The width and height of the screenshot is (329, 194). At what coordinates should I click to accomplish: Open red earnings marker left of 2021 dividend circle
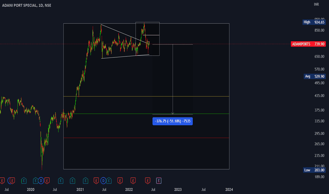[96, 181]
